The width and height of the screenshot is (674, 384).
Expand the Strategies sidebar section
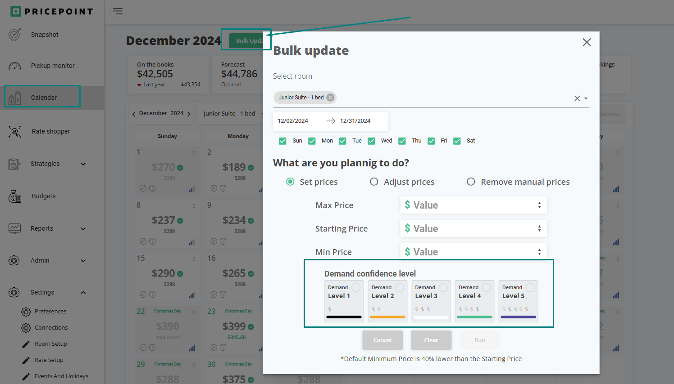(x=83, y=164)
